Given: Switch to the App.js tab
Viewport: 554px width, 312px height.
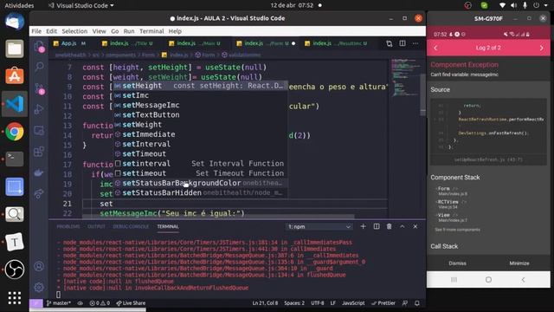Looking at the screenshot, I should coord(70,43).
